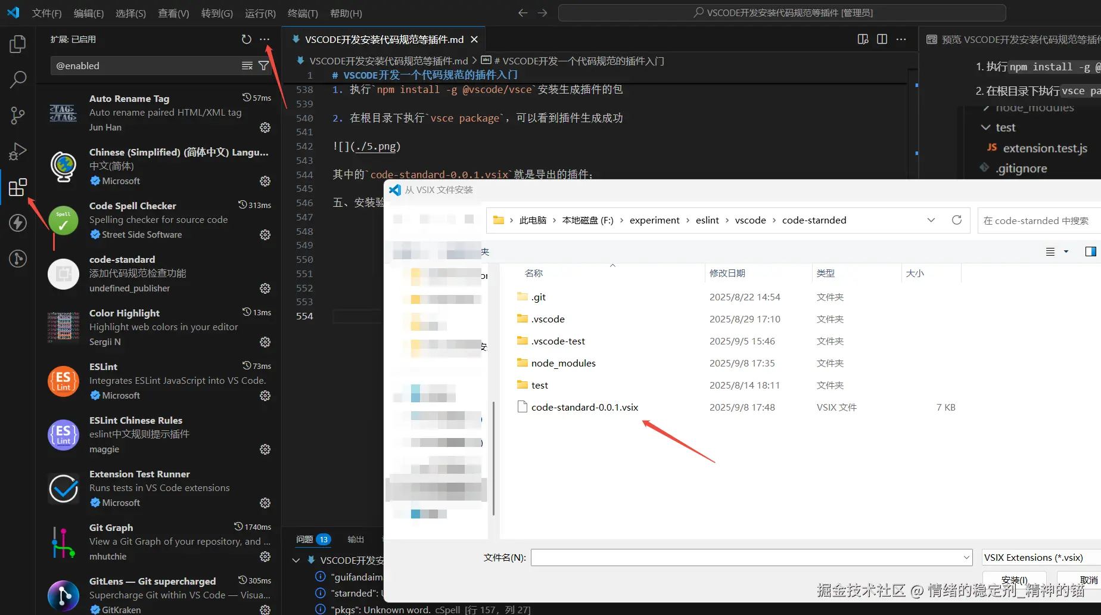Sort files by 大小 column header
Viewport: 1101px width, 615px height.
point(931,273)
